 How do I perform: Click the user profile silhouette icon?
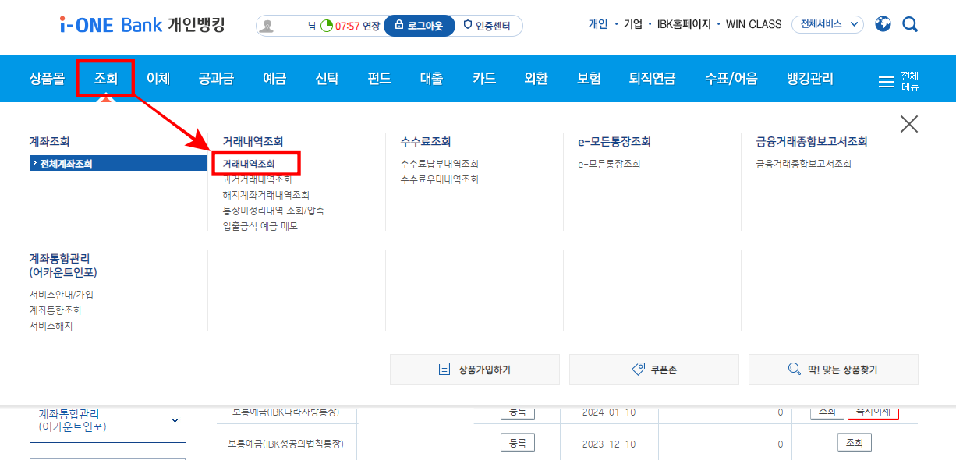(268, 24)
